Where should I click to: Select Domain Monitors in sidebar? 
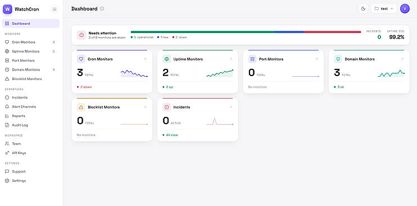(x=30, y=69)
